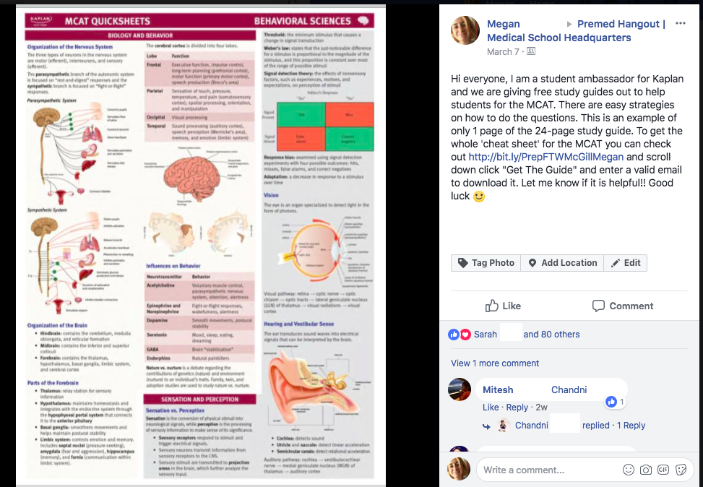Click in the Write a comment field
The height and width of the screenshot is (487, 703).
549,470
